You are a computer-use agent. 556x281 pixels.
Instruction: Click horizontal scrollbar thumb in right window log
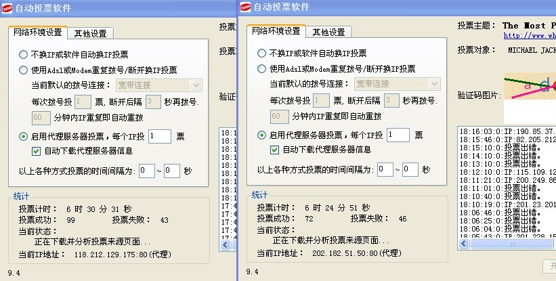click(512, 244)
